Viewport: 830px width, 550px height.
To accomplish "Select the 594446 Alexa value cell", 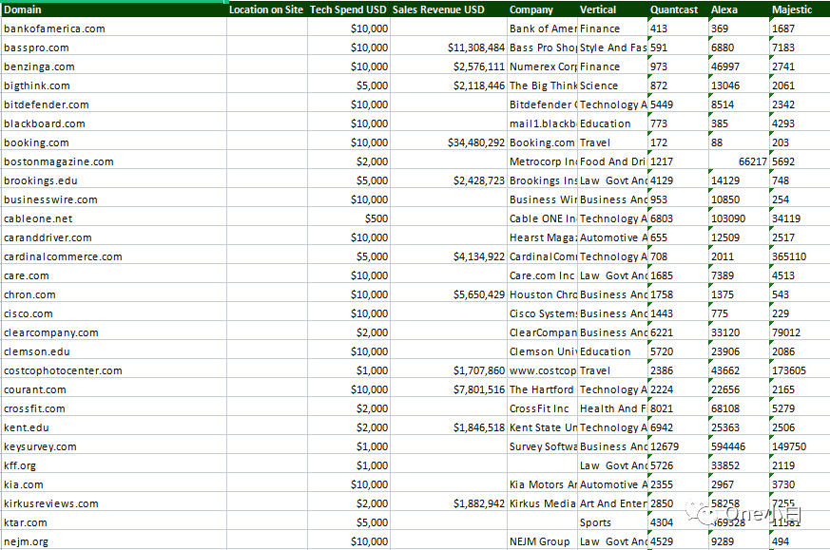I will click(x=728, y=446).
